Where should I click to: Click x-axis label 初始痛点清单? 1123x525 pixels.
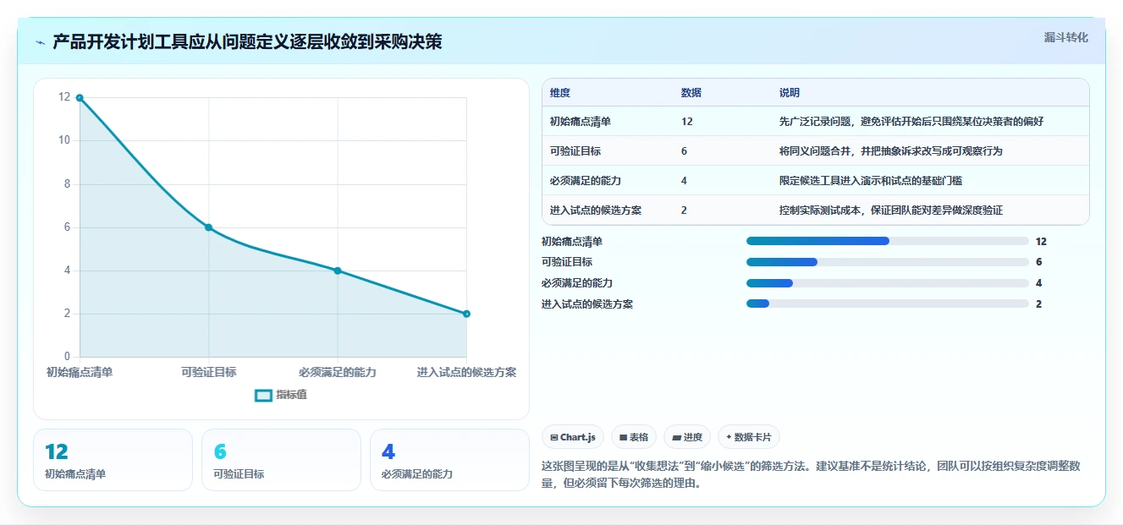(80, 372)
